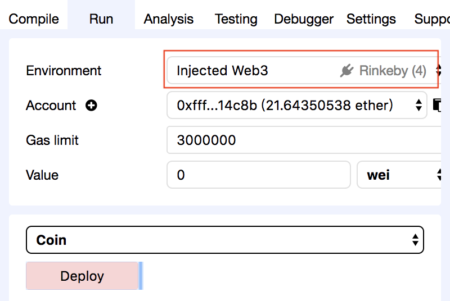Switch to the Analysis tab
The height and width of the screenshot is (301, 450).
[x=169, y=19]
